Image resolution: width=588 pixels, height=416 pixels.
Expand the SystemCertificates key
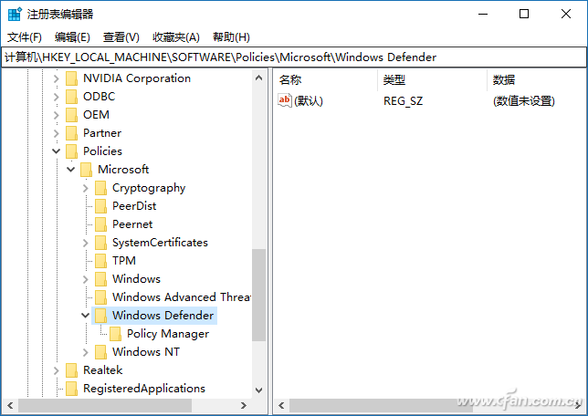point(86,243)
